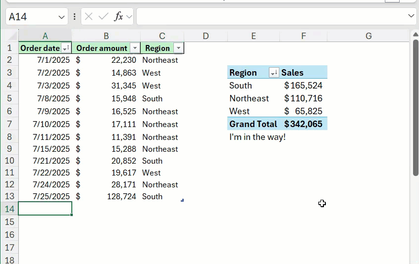Select column D header
The height and width of the screenshot is (264, 419).
pos(206,36)
